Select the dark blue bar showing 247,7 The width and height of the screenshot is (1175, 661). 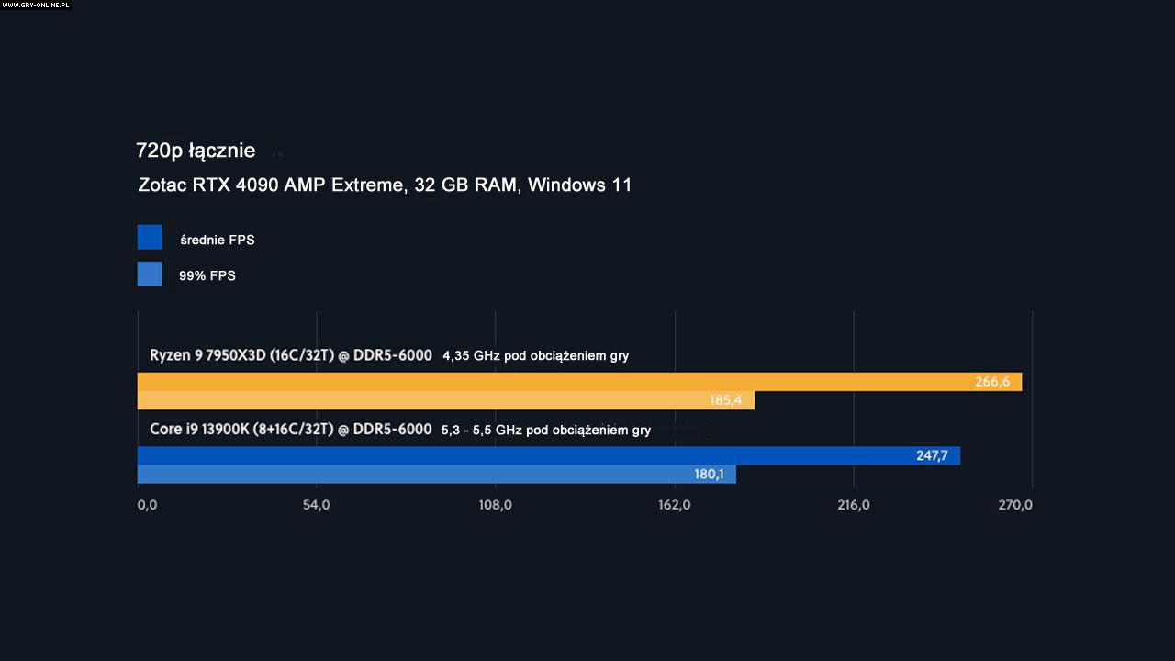[548, 455]
